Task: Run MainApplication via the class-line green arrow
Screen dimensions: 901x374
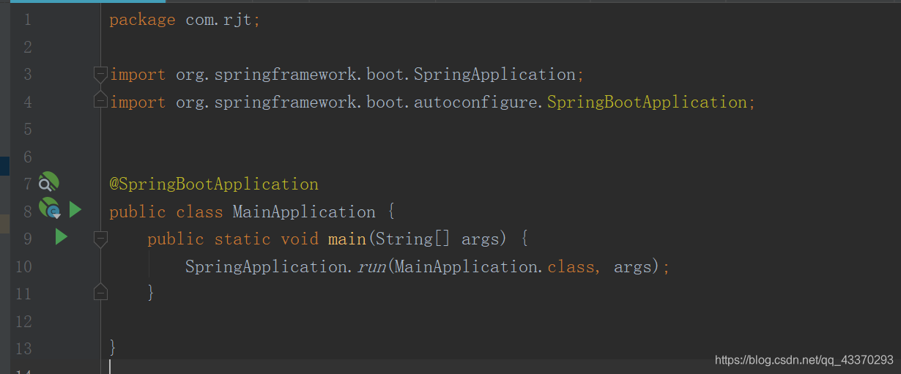Action: tap(75, 211)
